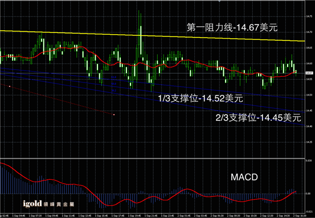Select the lower-right red trendline anchor point

[114, 114]
